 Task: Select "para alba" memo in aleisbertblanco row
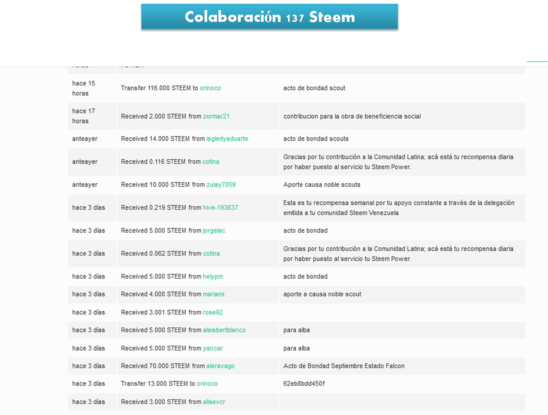pyautogui.click(x=297, y=330)
